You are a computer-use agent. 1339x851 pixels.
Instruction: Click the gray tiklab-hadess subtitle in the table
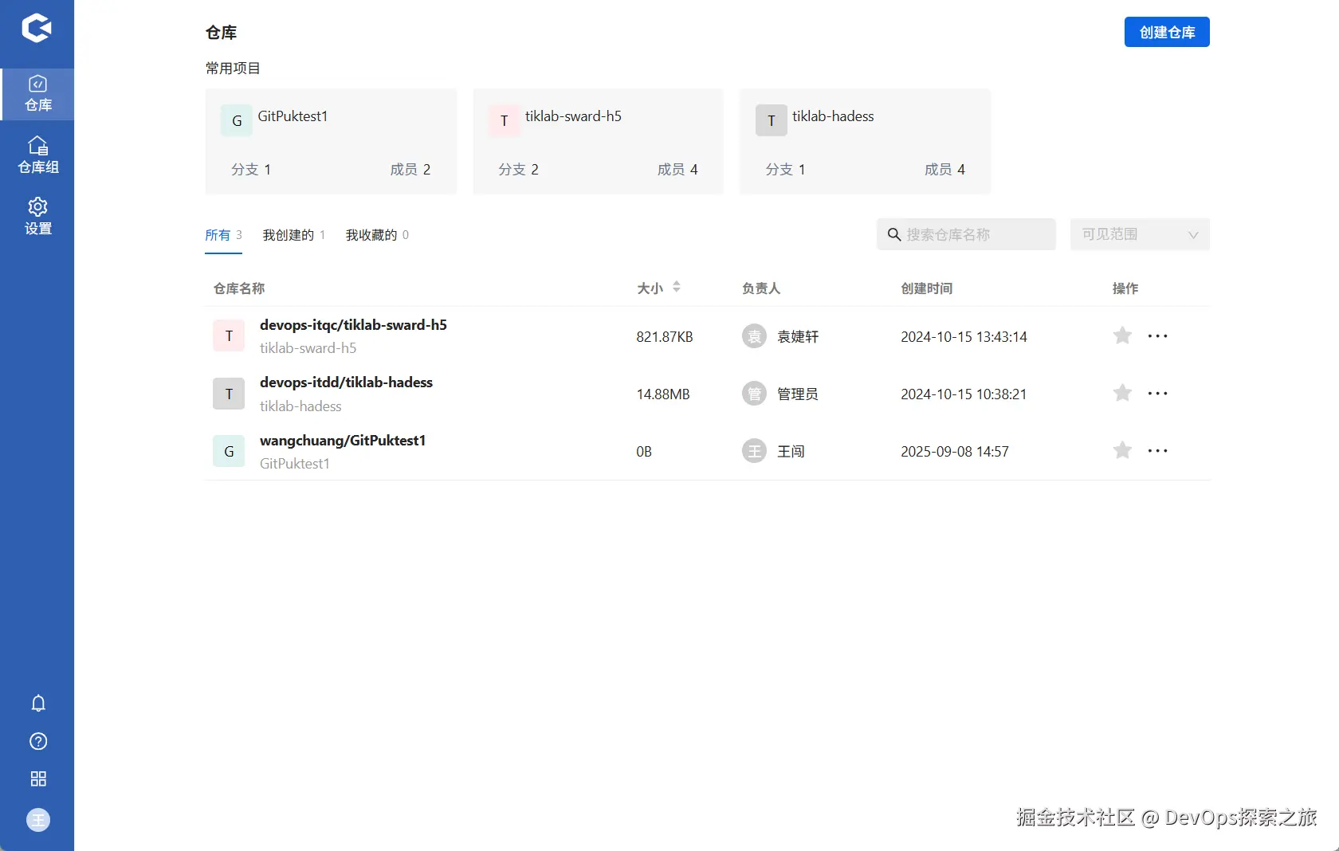[x=300, y=406]
